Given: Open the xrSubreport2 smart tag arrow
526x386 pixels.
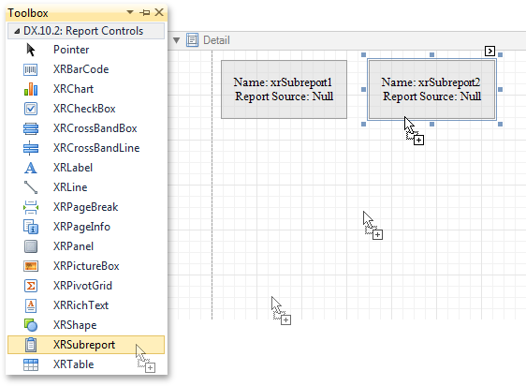Looking at the screenshot, I should pos(489,51).
